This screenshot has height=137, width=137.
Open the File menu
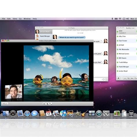[x=3, y=19]
